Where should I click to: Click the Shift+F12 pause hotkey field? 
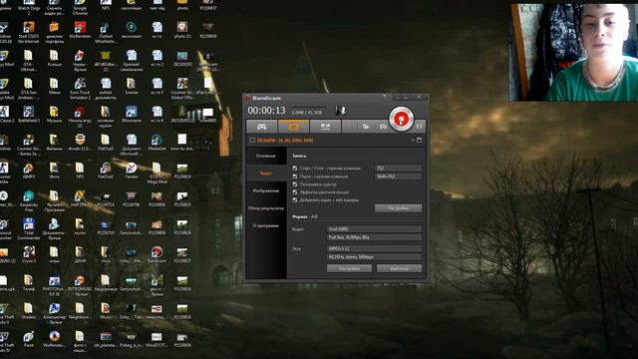[x=398, y=177]
